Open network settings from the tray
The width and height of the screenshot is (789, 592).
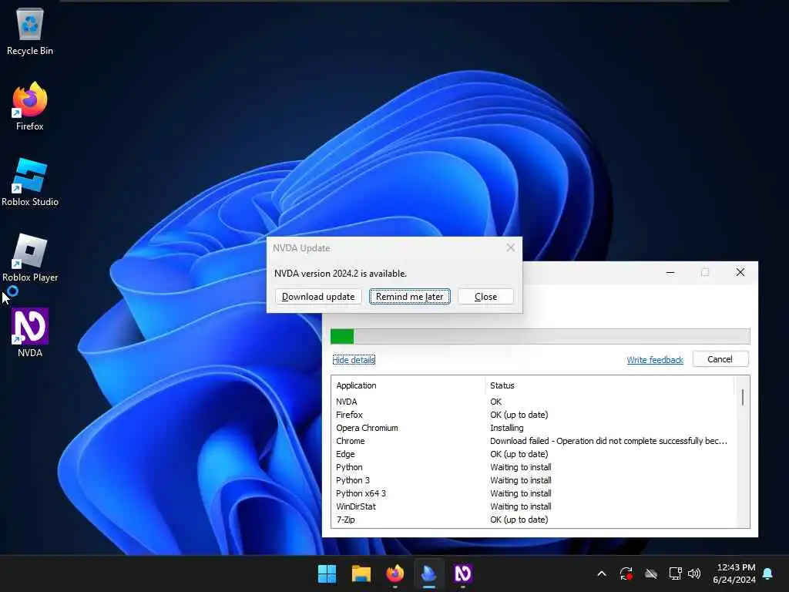[675, 573]
